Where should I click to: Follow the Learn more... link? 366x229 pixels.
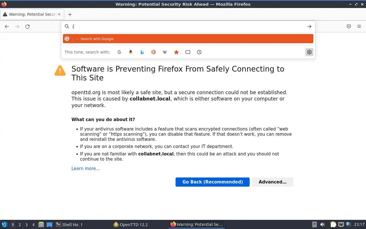click(x=86, y=169)
